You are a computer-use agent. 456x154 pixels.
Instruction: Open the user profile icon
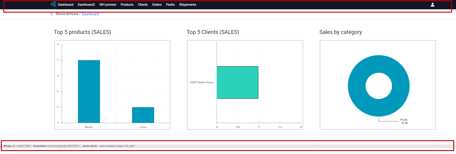click(x=432, y=5)
